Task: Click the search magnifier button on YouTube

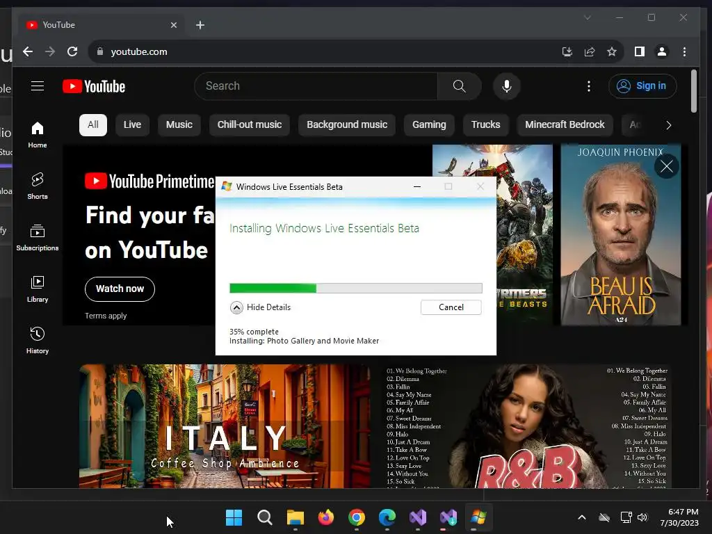Action: click(459, 86)
